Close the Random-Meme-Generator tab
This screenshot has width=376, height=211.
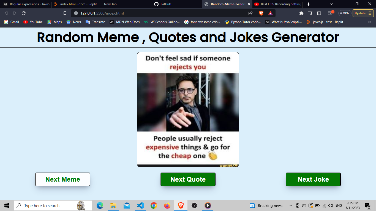point(249,4)
